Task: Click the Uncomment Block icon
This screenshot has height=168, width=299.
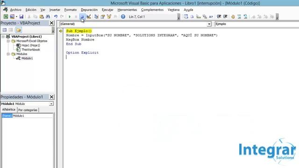Action: (x=245, y=17)
